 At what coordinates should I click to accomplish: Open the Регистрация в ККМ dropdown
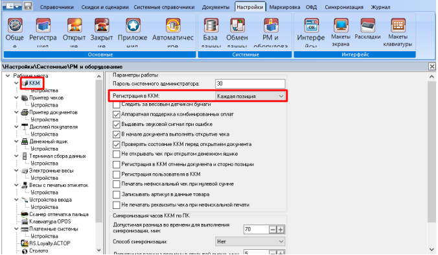[x=250, y=96]
